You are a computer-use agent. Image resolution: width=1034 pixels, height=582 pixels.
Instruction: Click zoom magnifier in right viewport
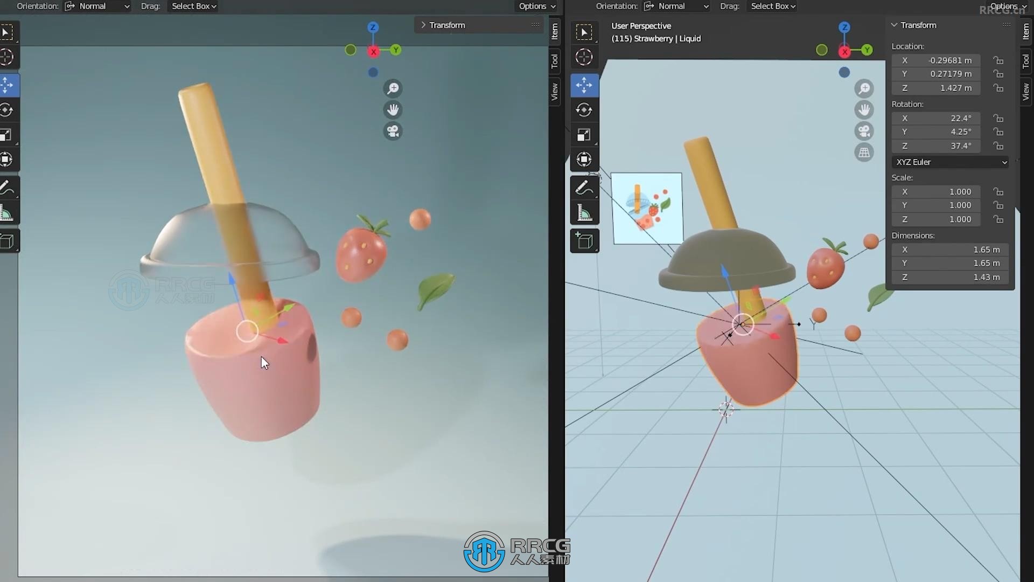[864, 88]
